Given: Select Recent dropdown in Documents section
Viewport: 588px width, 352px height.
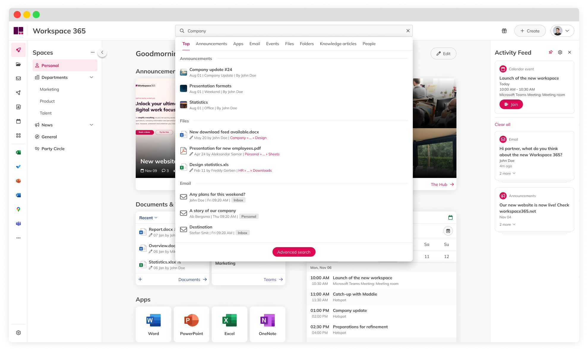Looking at the screenshot, I should [149, 217].
